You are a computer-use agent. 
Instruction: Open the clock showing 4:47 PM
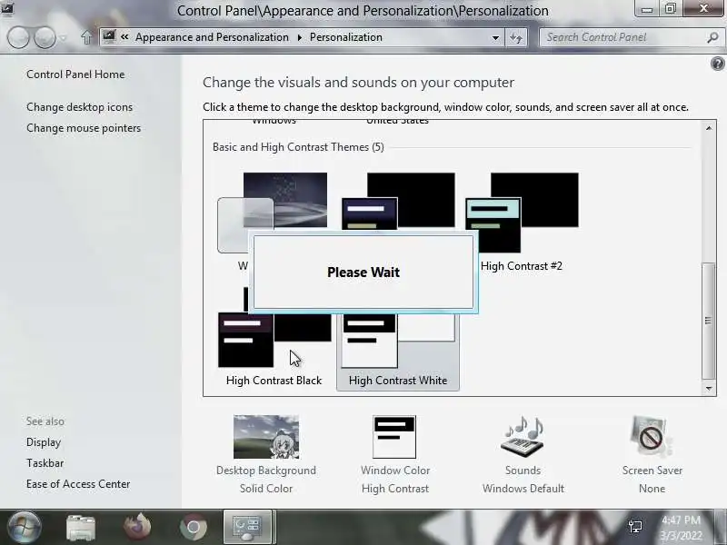pyautogui.click(x=680, y=528)
